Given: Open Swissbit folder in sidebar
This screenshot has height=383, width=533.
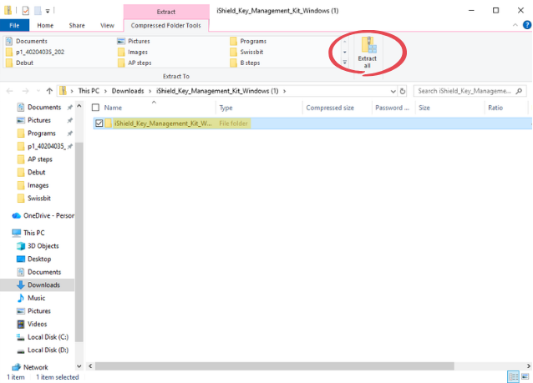Looking at the screenshot, I should [39, 199].
